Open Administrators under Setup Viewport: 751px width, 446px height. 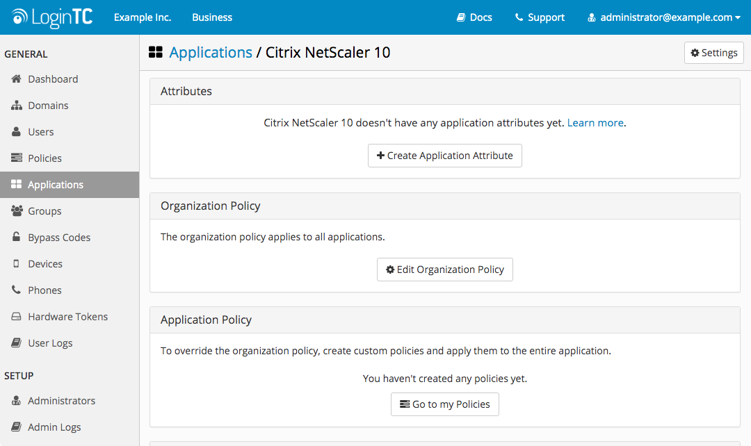(70, 401)
